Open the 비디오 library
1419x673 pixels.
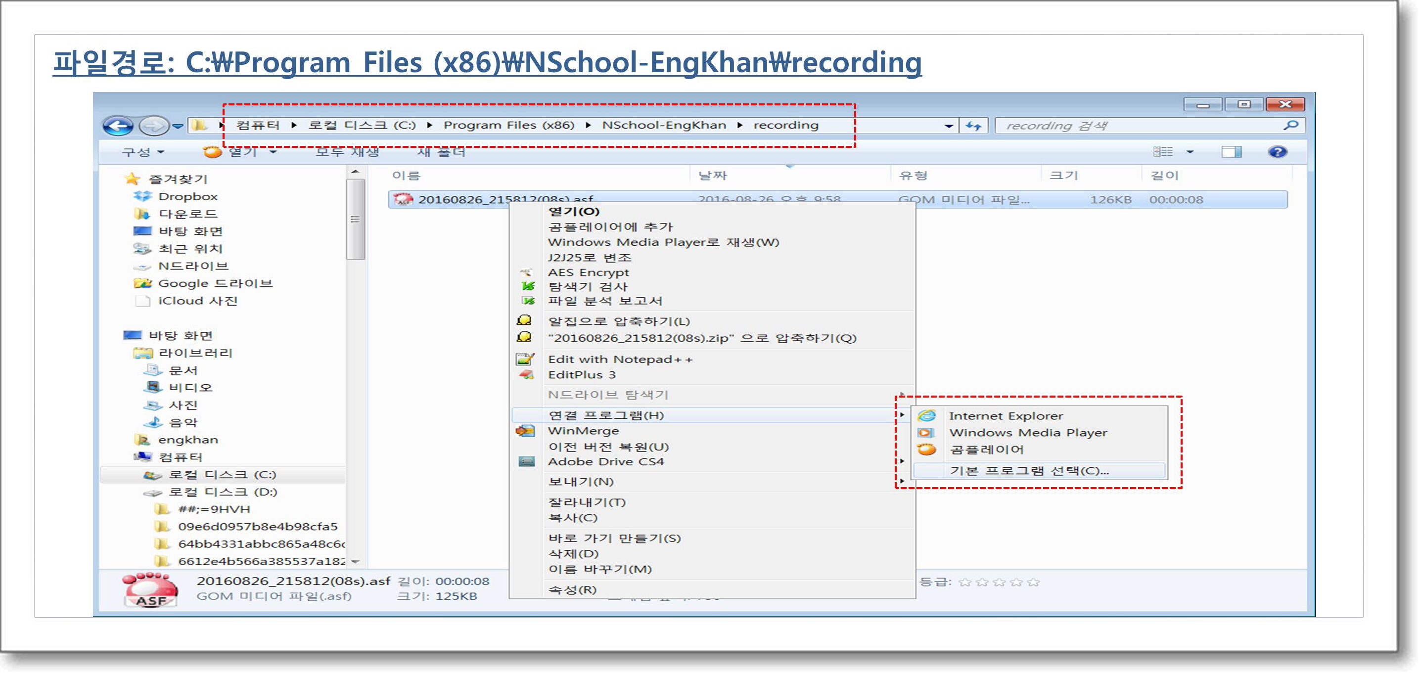(190, 388)
